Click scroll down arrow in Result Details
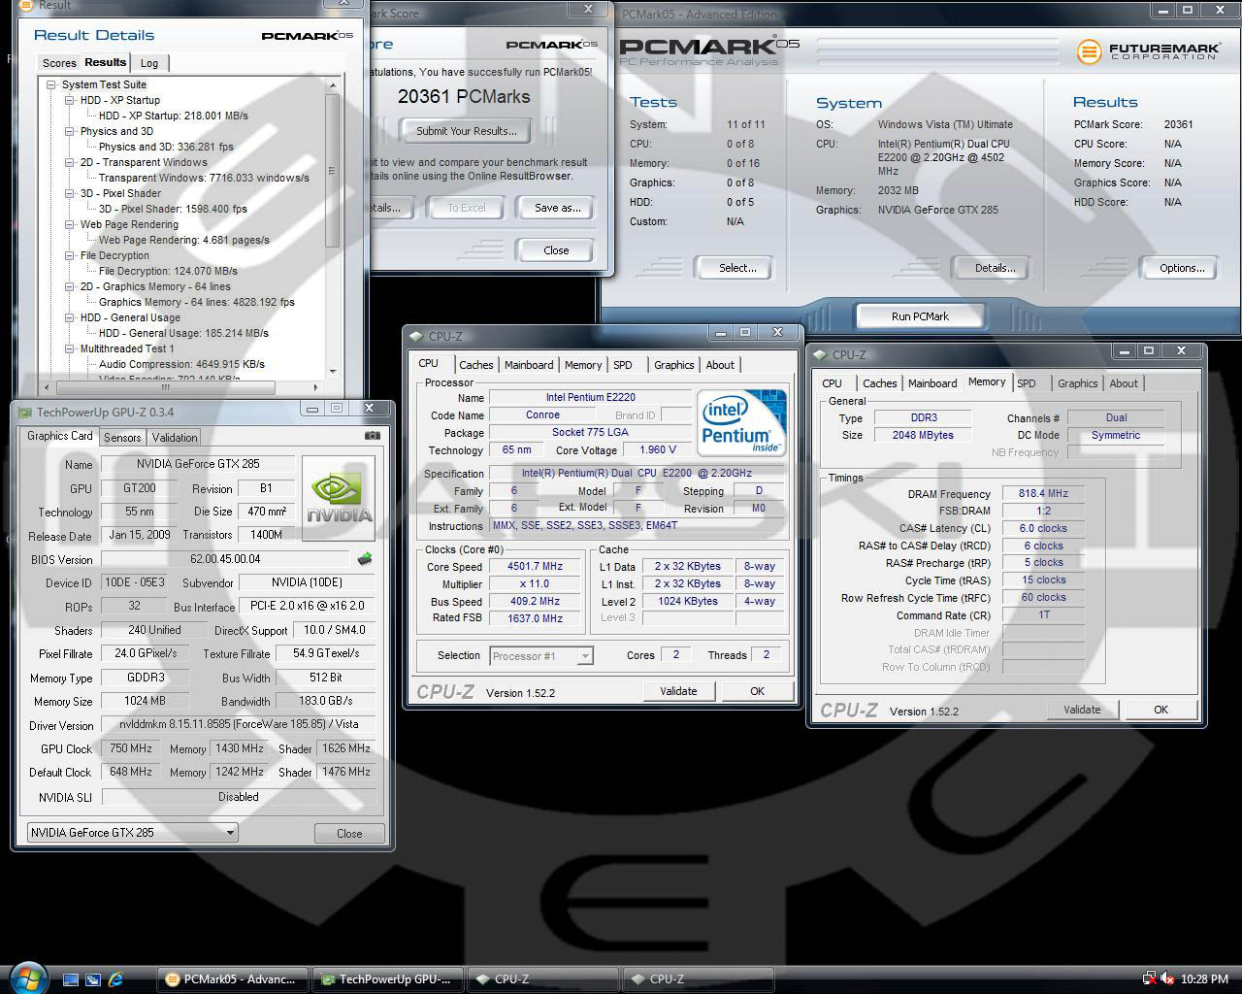The height and width of the screenshot is (994, 1242). 333,371
